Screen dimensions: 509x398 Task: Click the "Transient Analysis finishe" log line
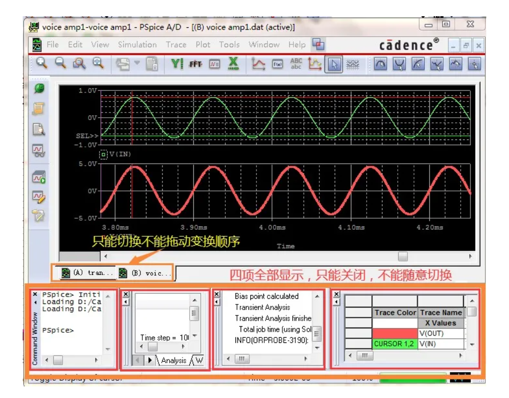273,318
